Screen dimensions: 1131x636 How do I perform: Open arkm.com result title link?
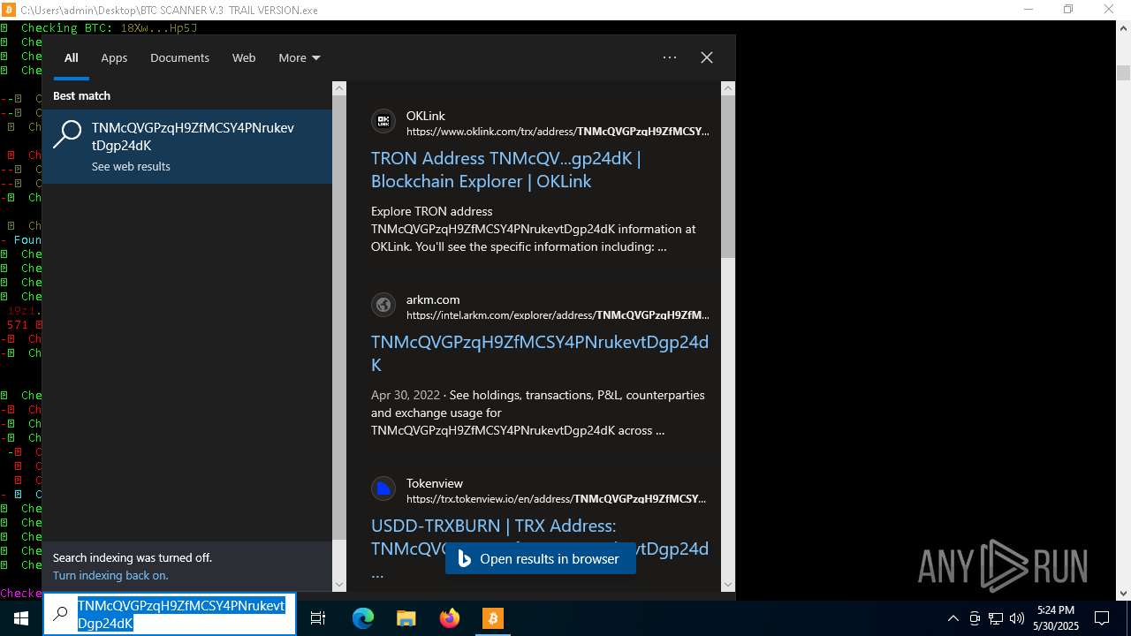pos(540,353)
